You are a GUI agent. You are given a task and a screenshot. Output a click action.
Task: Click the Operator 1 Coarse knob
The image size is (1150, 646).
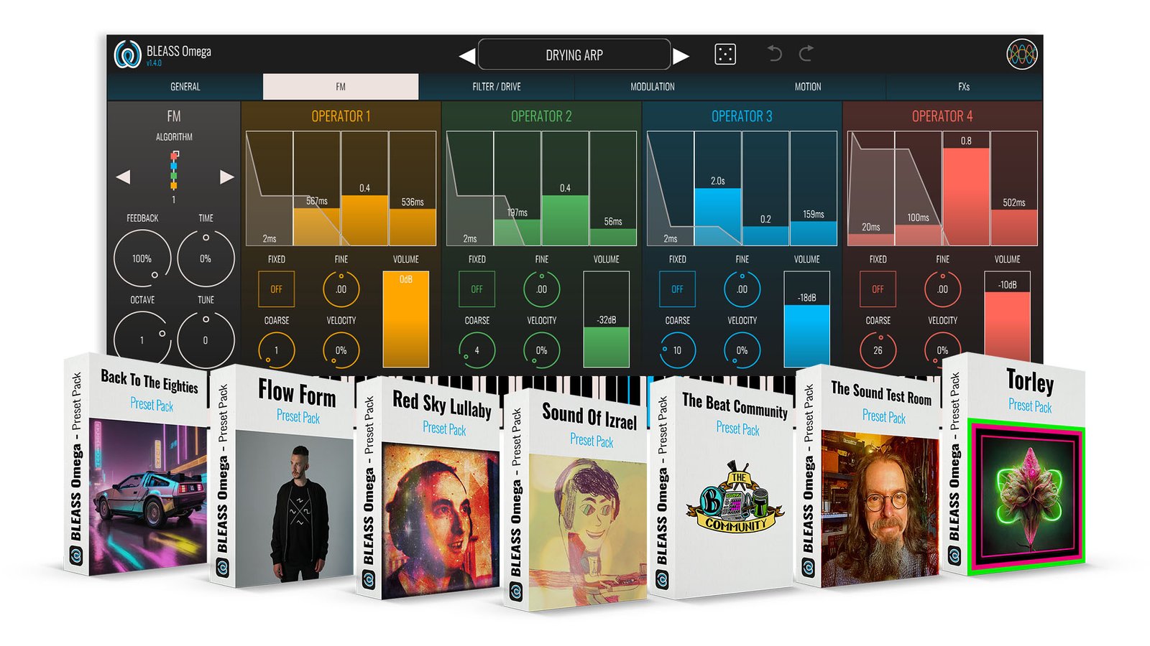276,350
